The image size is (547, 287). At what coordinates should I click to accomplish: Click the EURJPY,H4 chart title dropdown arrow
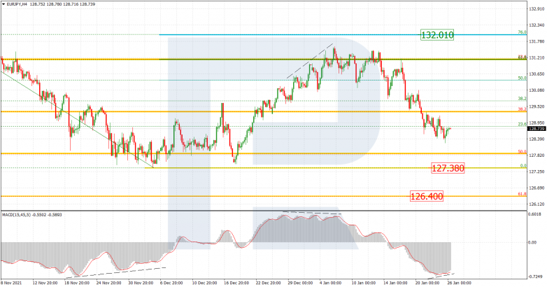(3, 4)
